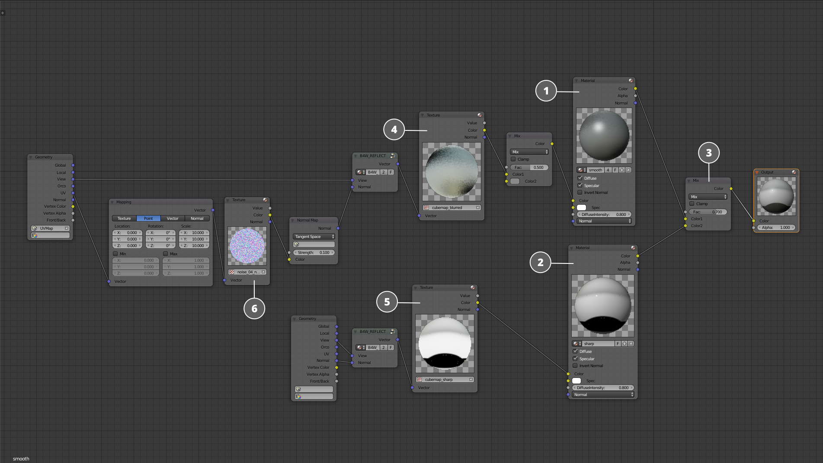Open the Normal dropdown at the bottom of sharp material node
823x463 pixels.
click(x=603, y=395)
